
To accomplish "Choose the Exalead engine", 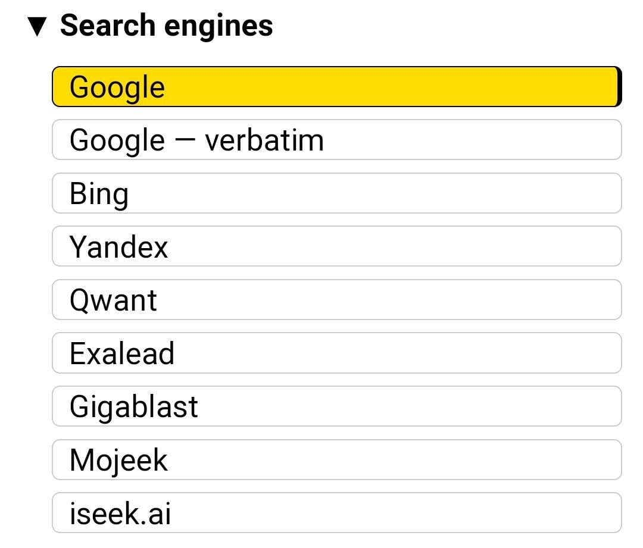I will click(336, 353).
